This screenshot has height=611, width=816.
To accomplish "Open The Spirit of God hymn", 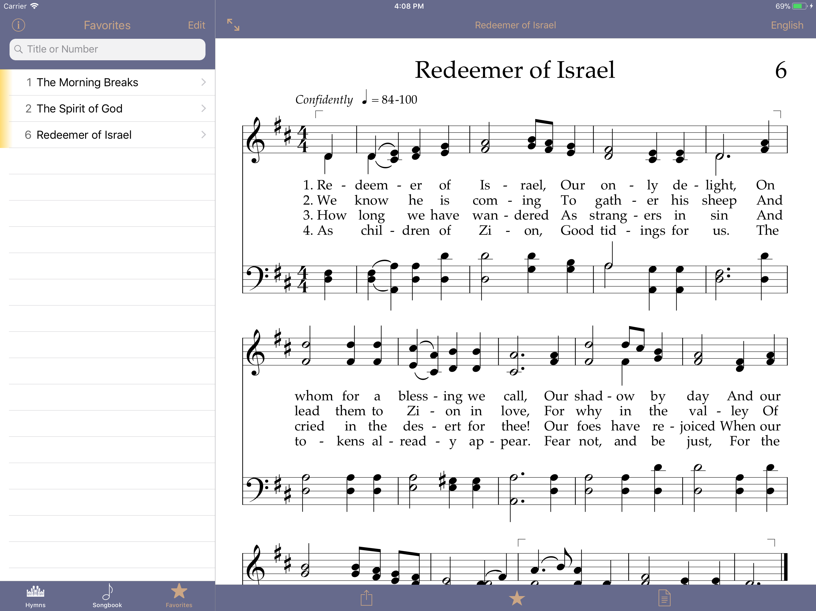I will pos(79,109).
